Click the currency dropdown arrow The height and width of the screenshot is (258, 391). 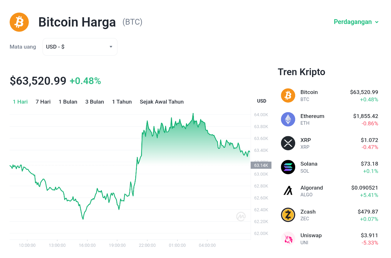pos(111,47)
